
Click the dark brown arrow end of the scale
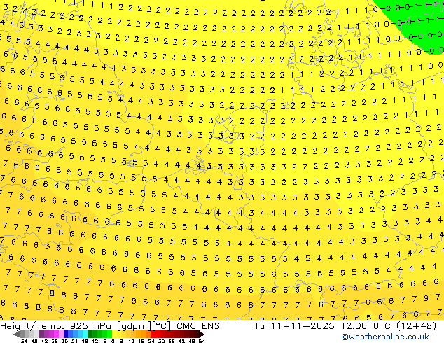[202, 334]
